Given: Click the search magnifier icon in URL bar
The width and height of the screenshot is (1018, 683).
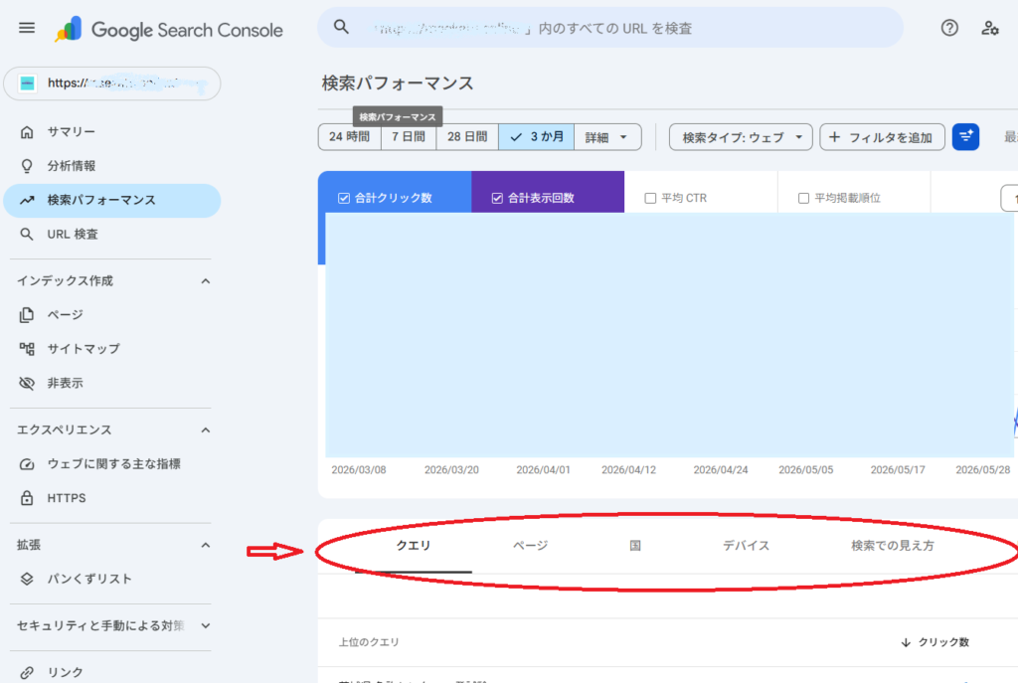Looking at the screenshot, I should pyautogui.click(x=342, y=27).
